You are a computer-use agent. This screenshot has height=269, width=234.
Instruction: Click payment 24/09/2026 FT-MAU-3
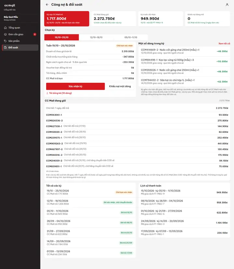click(x=184, y=223)
